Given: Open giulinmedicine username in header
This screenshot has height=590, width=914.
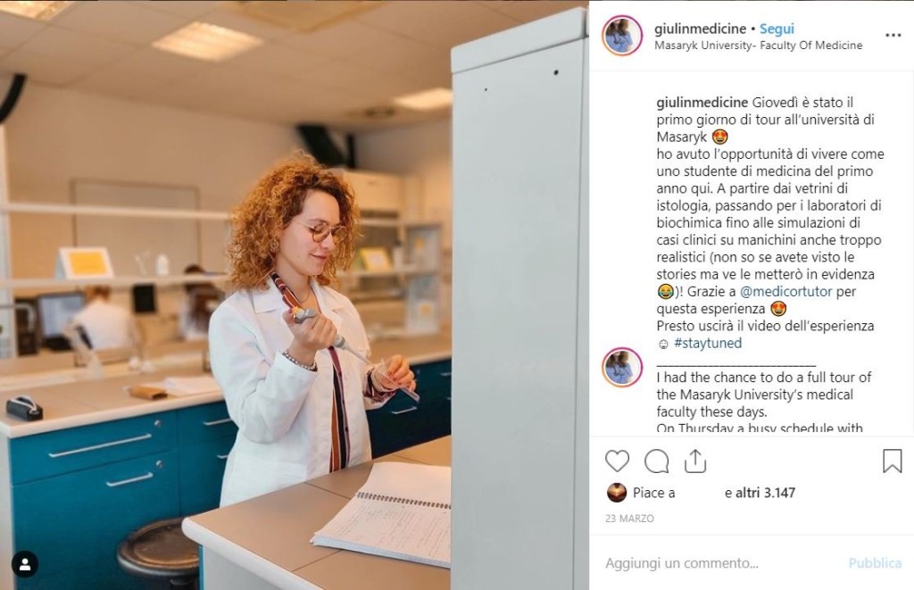Looking at the screenshot, I should click(x=700, y=29).
